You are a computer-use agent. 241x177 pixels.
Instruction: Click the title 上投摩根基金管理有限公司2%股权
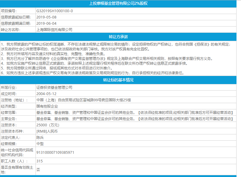pyautogui.click(x=118, y=3)
